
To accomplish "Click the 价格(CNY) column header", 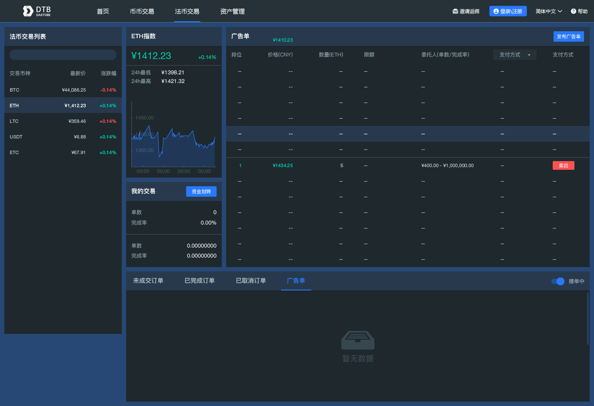I will tap(280, 55).
